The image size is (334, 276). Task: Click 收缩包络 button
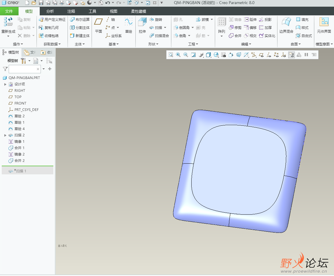click(49, 36)
